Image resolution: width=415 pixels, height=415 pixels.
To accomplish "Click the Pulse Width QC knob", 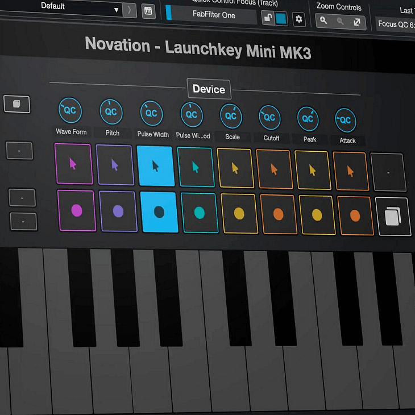I will (x=151, y=113).
